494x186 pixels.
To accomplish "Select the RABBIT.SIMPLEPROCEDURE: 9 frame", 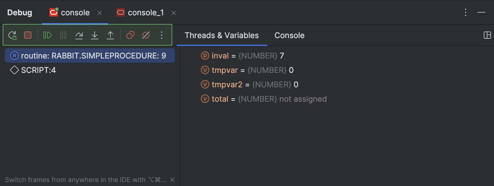I will [90, 55].
